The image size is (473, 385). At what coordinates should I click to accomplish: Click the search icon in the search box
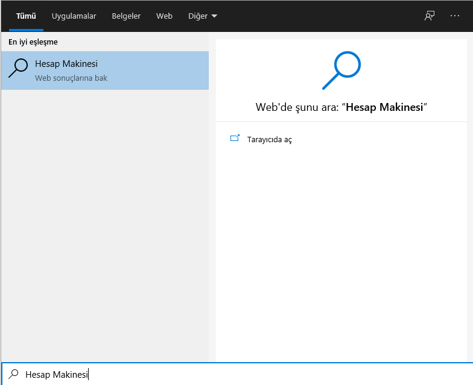pos(14,374)
